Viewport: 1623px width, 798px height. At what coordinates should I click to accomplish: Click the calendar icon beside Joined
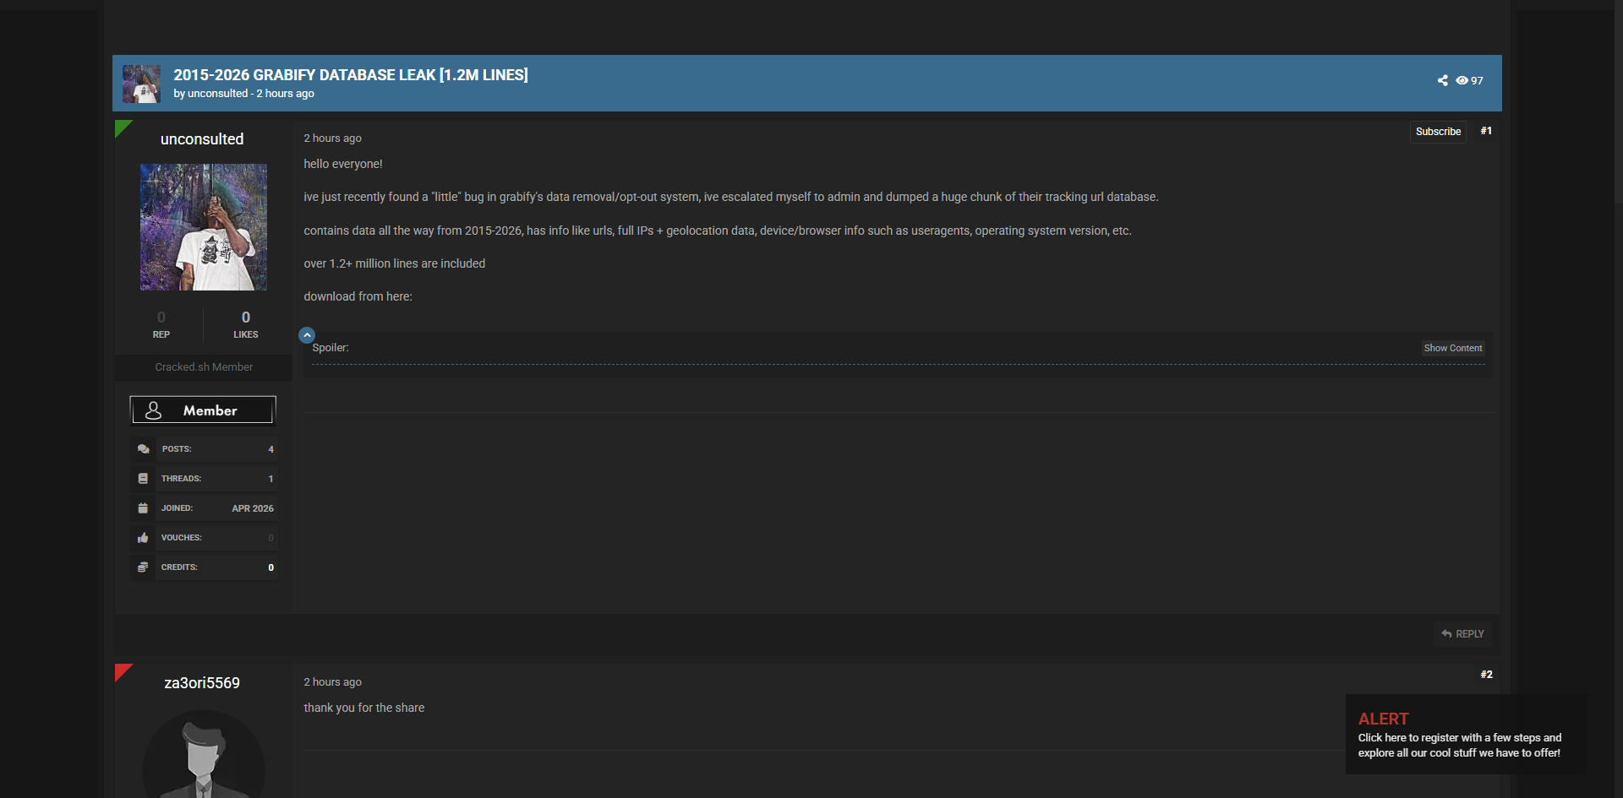click(x=143, y=508)
